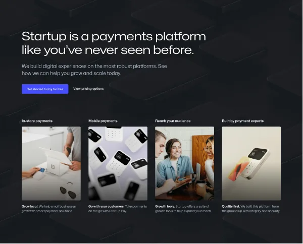Open the Mobile payments image card

[118, 163]
